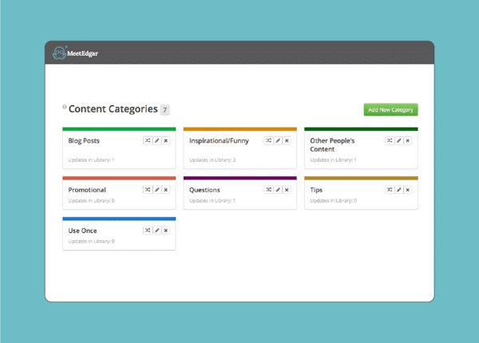
Task: Click the Other People's Content title
Action: pos(332,145)
